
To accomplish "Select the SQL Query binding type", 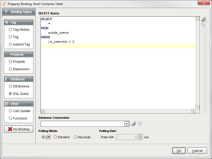I will [10, 94].
